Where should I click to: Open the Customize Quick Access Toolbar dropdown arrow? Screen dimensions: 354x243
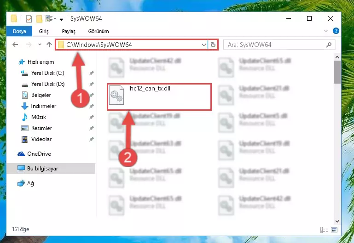tap(61, 19)
